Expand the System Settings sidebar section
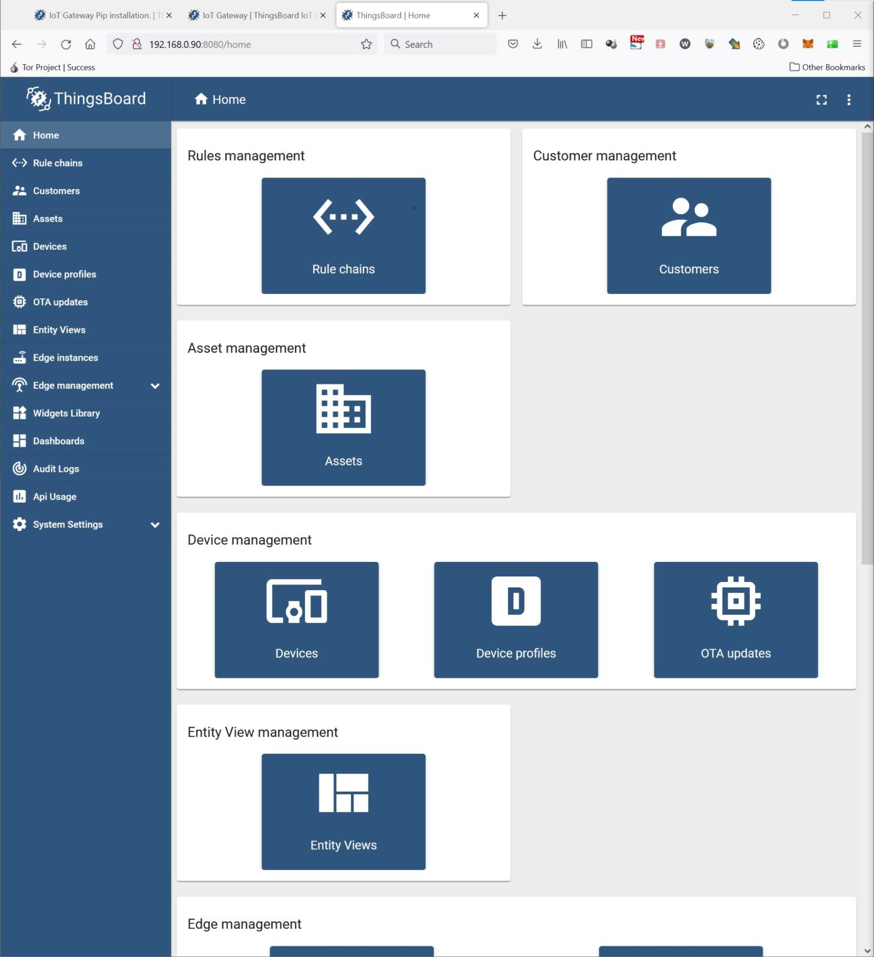 click(155, 525)
